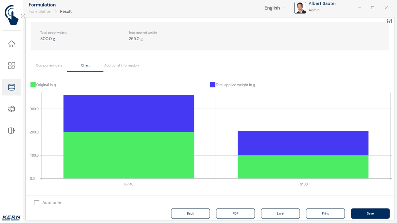397x223 pixels.
Task: Expand the sidebar with the arrow icon
Action: coord(23,16)
